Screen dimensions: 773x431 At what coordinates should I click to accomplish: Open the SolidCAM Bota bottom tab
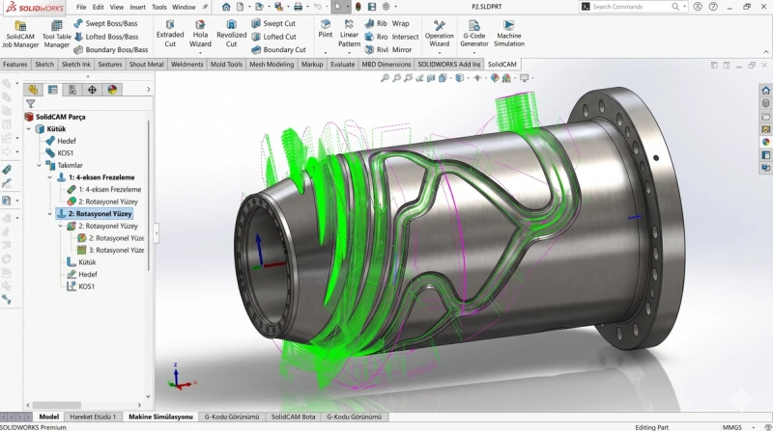[x=294, y=417]
